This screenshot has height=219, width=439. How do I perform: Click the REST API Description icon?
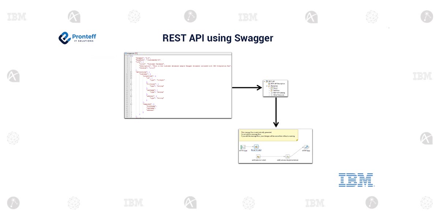[270, 84]
